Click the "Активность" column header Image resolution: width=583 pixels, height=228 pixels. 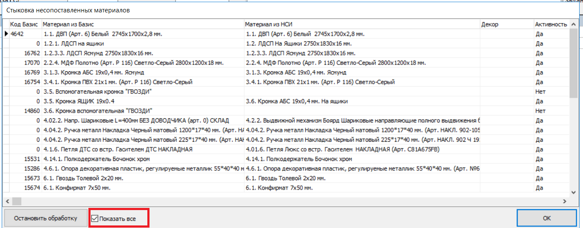(x=551, y=24)
